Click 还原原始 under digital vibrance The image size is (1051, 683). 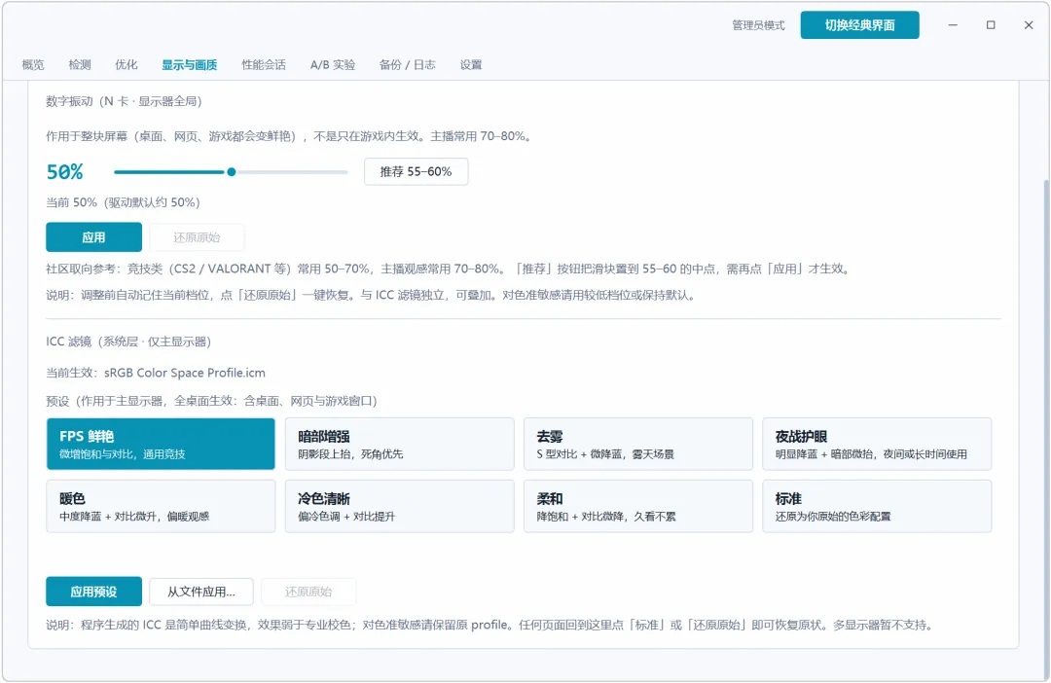click(197, 237)
